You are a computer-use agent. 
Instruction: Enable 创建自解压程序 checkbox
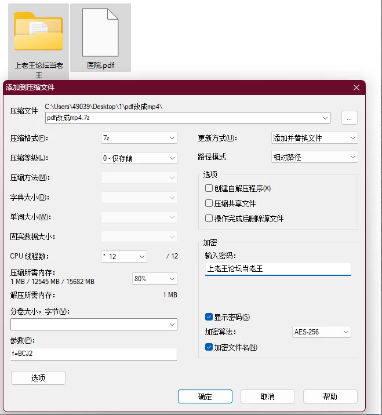(x=209, y=188)
